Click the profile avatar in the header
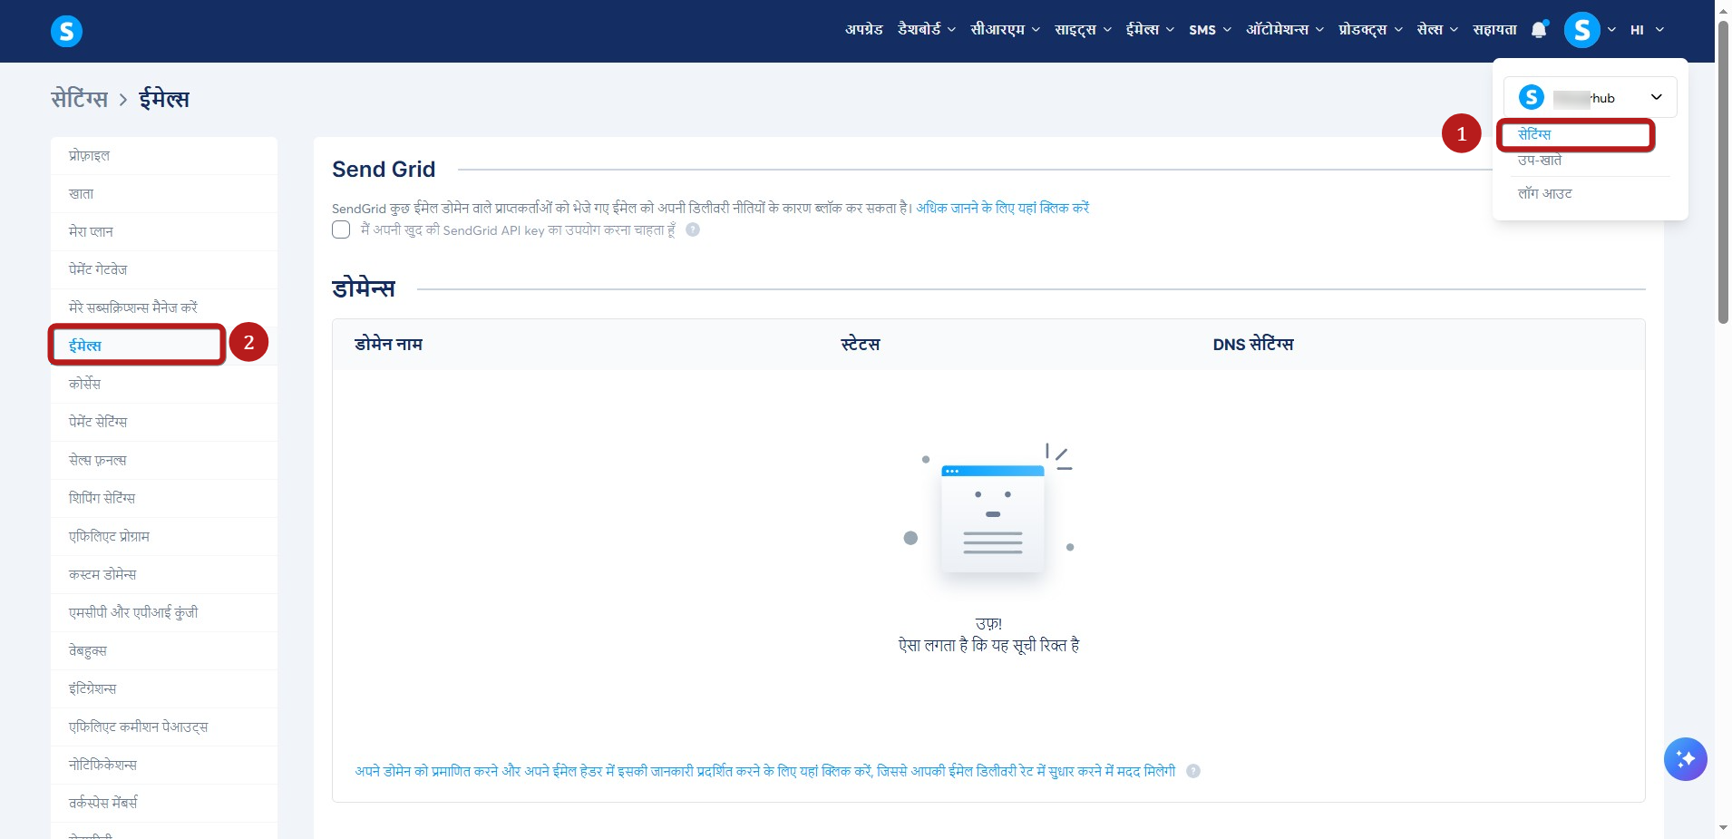This screenshot has height=839, width=1732. click(1581, 30)
